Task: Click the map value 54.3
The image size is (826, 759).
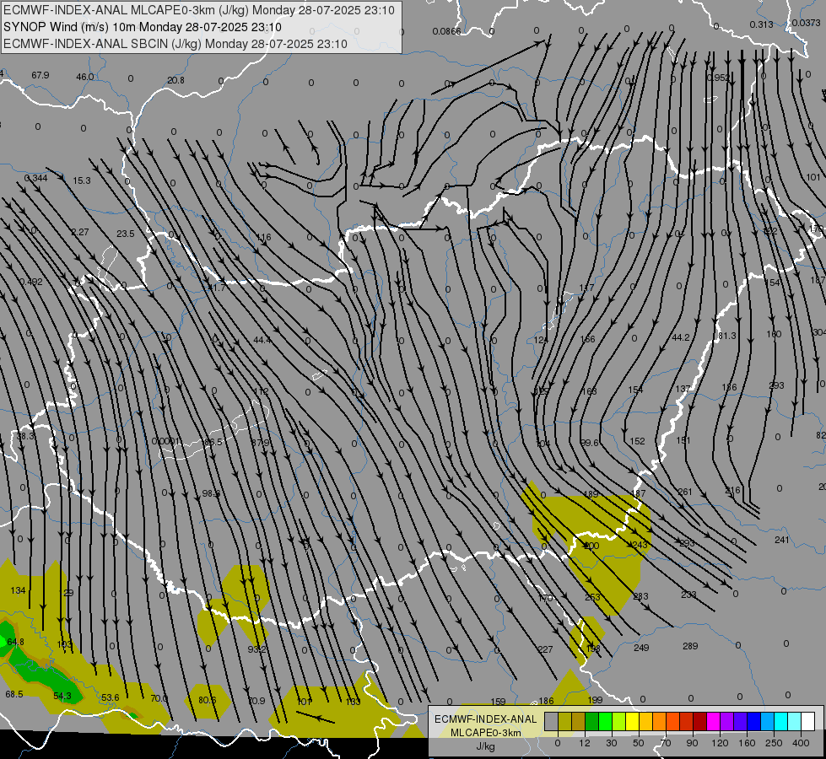Action: coord(62,697)
